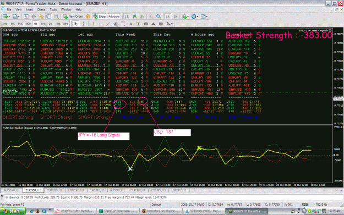344x215 pixels.
Task: Open the Indicators Firefox taskbar item
Action: point(161,211)
